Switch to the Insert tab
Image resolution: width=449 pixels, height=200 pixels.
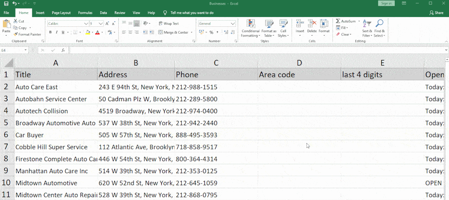click(40, 13)
